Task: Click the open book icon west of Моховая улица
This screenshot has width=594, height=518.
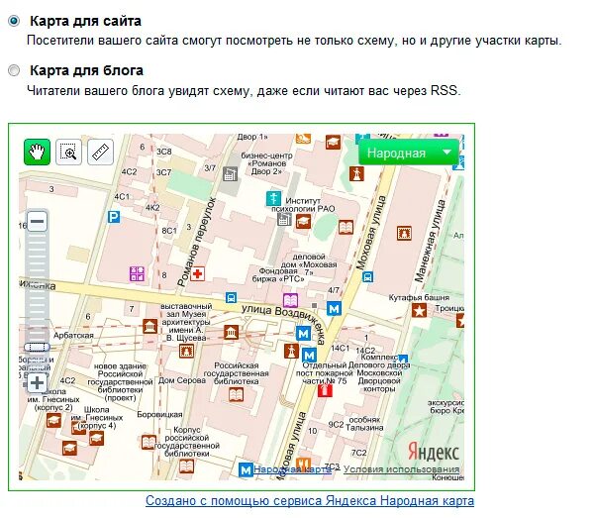Action: (x=346, y=228)
